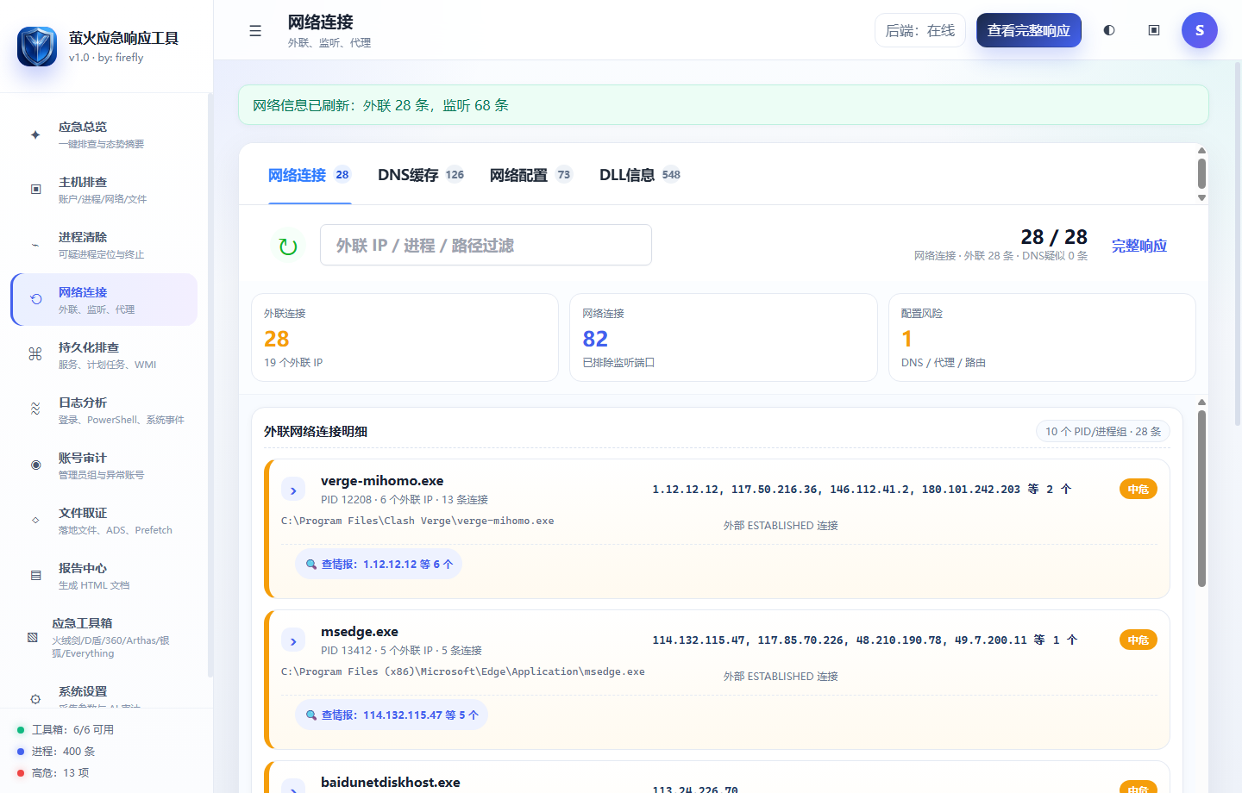Go to 报告中心
The width and height of the screenshot is (1242, 793).
(104, 576)
